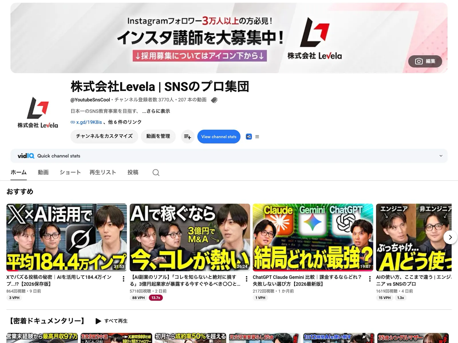This screenshot has height=343, width=458.
Task: Open the 【密着ドキュメンタリー】 section heading
Action: click(47, 321)
